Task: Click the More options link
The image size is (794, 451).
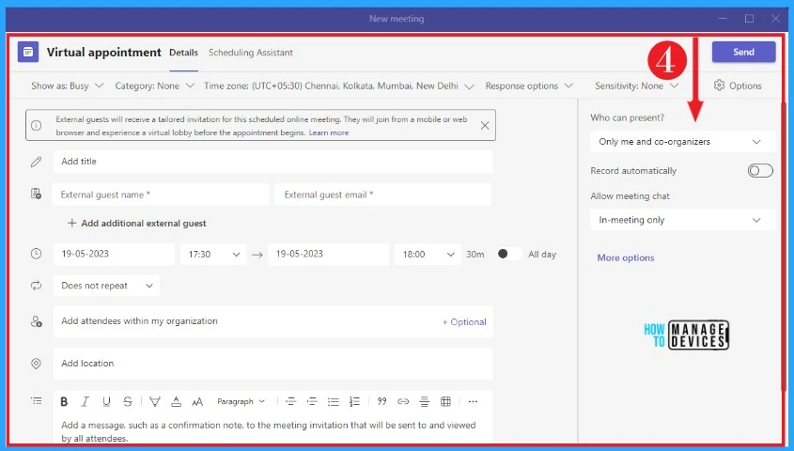Action: coord(626,257)
